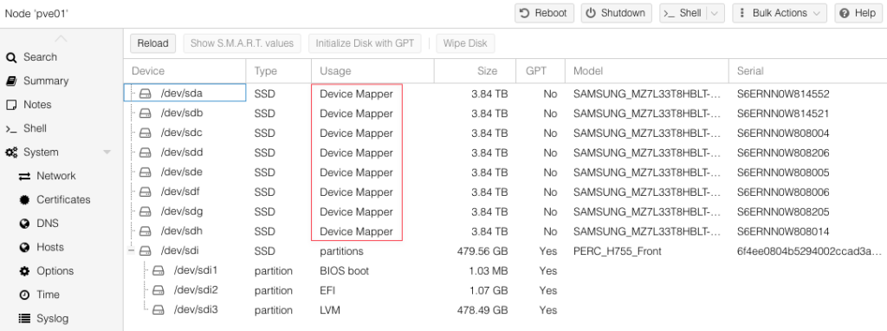This screenshot has width=887, height=331.
Task: Click the Syslog list icon
Action: point(24,319)
